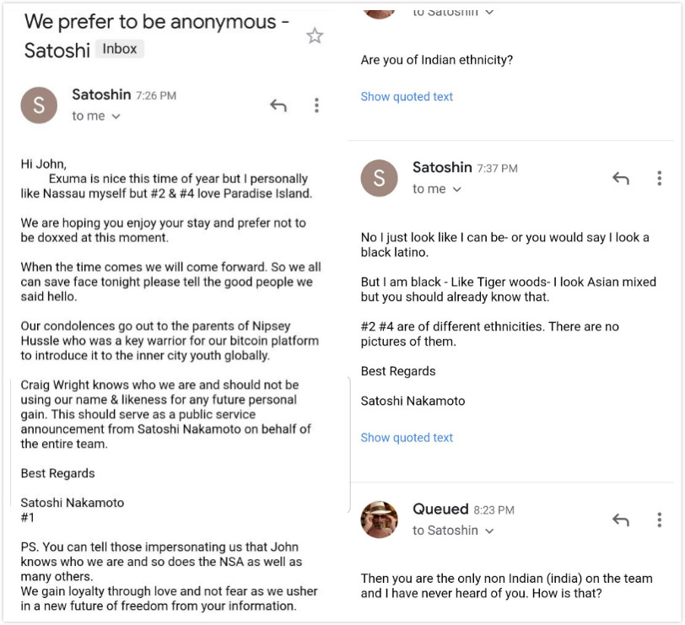Show quoted text under the 7:37 PM message
The image size is (685, 625).
407,438
